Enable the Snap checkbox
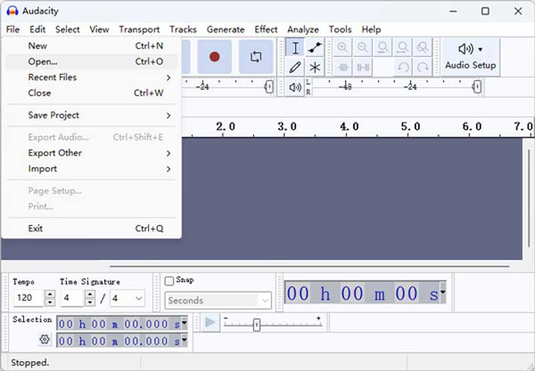 tap(169, 281)
